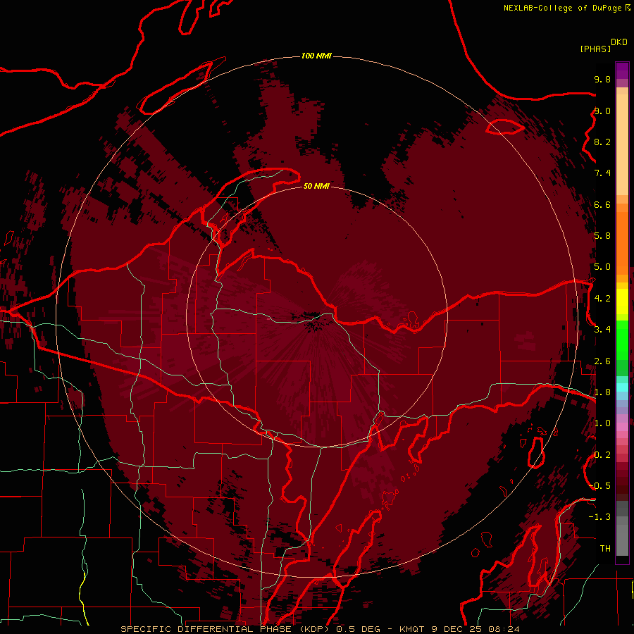This screenshot has width=634, height=634.
Task: Click the 6.6 color scale value
Action: [602, 204]
